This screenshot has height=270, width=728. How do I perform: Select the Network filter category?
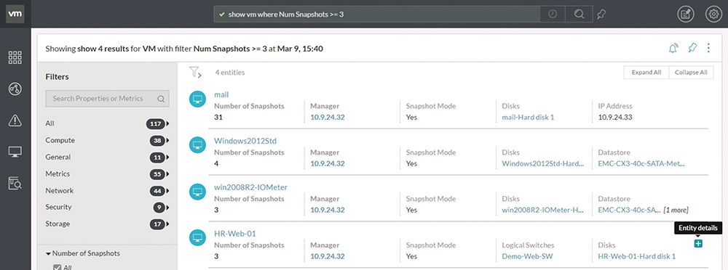coord(60,190)
